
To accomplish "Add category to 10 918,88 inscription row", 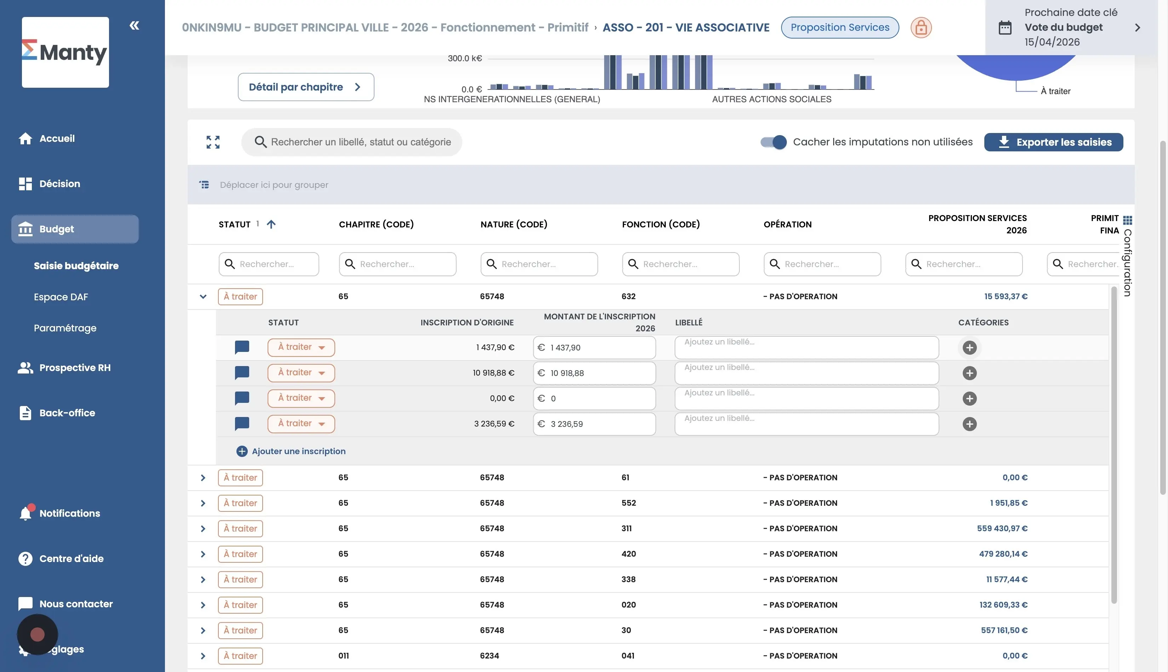I will pos(969,373).
